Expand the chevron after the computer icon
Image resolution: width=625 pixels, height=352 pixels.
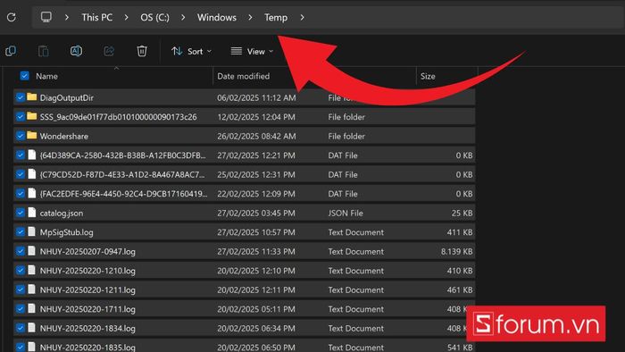pyautogui.click(x=67, y=17)
